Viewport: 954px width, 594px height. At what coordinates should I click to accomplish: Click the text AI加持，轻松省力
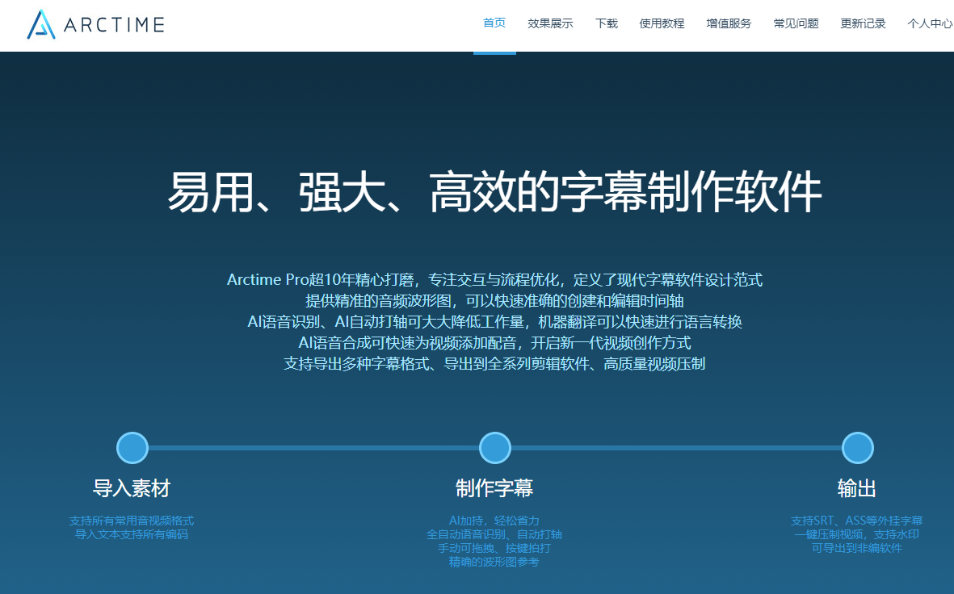pos(494,521)
